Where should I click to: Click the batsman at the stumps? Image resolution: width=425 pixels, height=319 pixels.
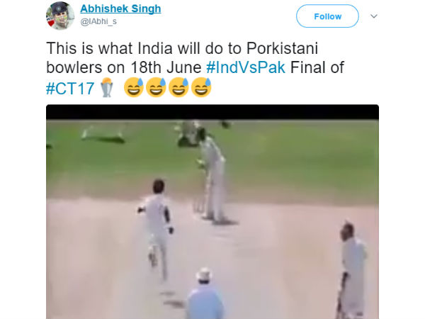212,177
